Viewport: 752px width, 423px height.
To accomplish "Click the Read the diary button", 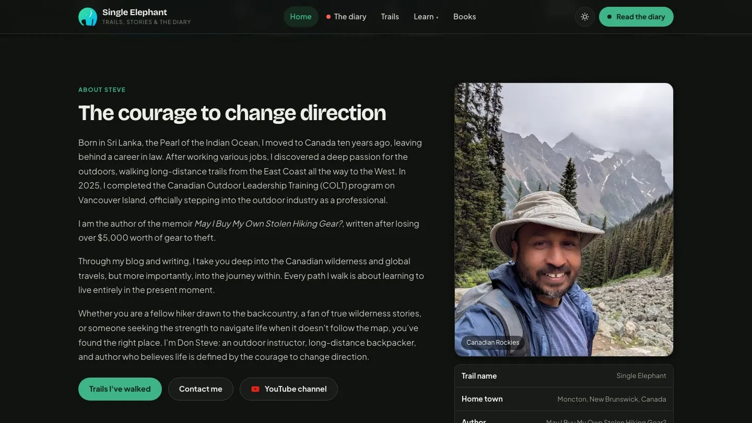I will tap(636, 17).
